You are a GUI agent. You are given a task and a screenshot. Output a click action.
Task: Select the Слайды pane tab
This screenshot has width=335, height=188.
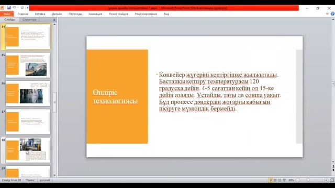[x=10, y=19]
